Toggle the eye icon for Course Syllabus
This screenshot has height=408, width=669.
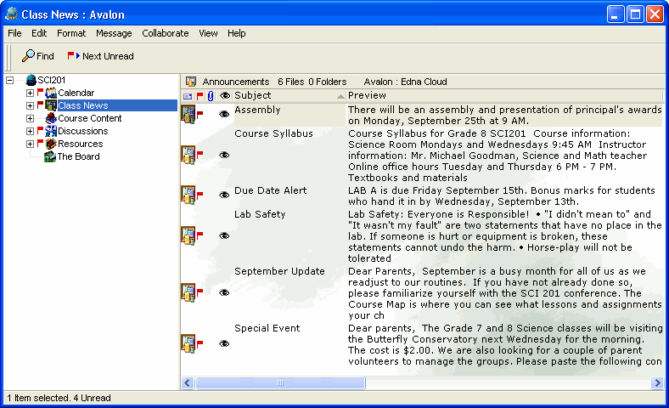[x=224, y=155]
